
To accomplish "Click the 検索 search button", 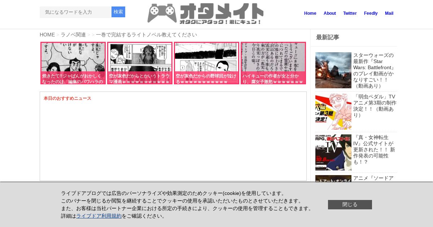I will tap(118, 12).
